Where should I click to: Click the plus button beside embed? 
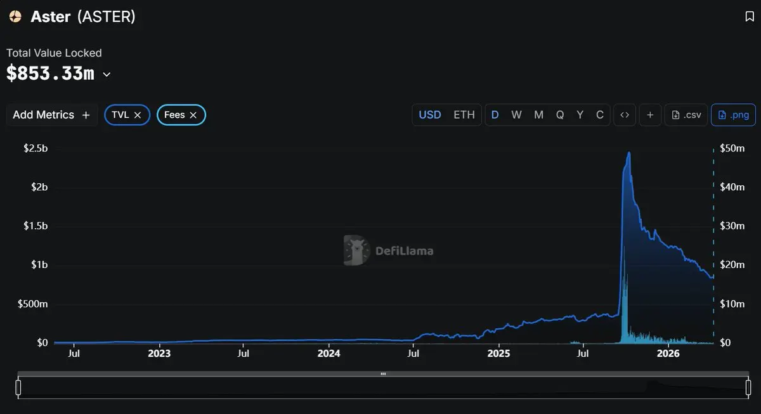pos(650,115)
